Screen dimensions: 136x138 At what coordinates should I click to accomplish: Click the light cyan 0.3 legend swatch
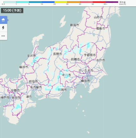click(10, 2)
